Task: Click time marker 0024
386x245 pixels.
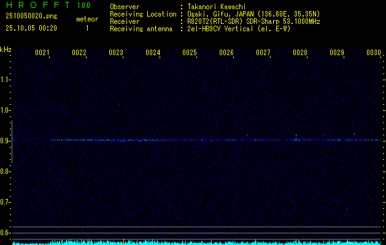Action: tap(153, 53)
